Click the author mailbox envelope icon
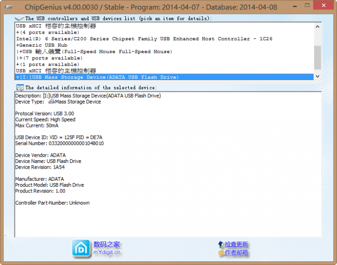This screenshot has width=337, height=265. click(221, 253)
